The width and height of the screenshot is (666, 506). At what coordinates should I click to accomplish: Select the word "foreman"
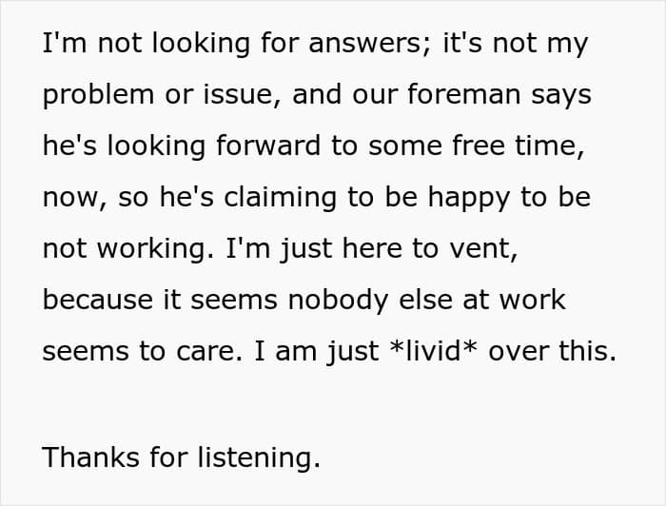tap(464, 94)
